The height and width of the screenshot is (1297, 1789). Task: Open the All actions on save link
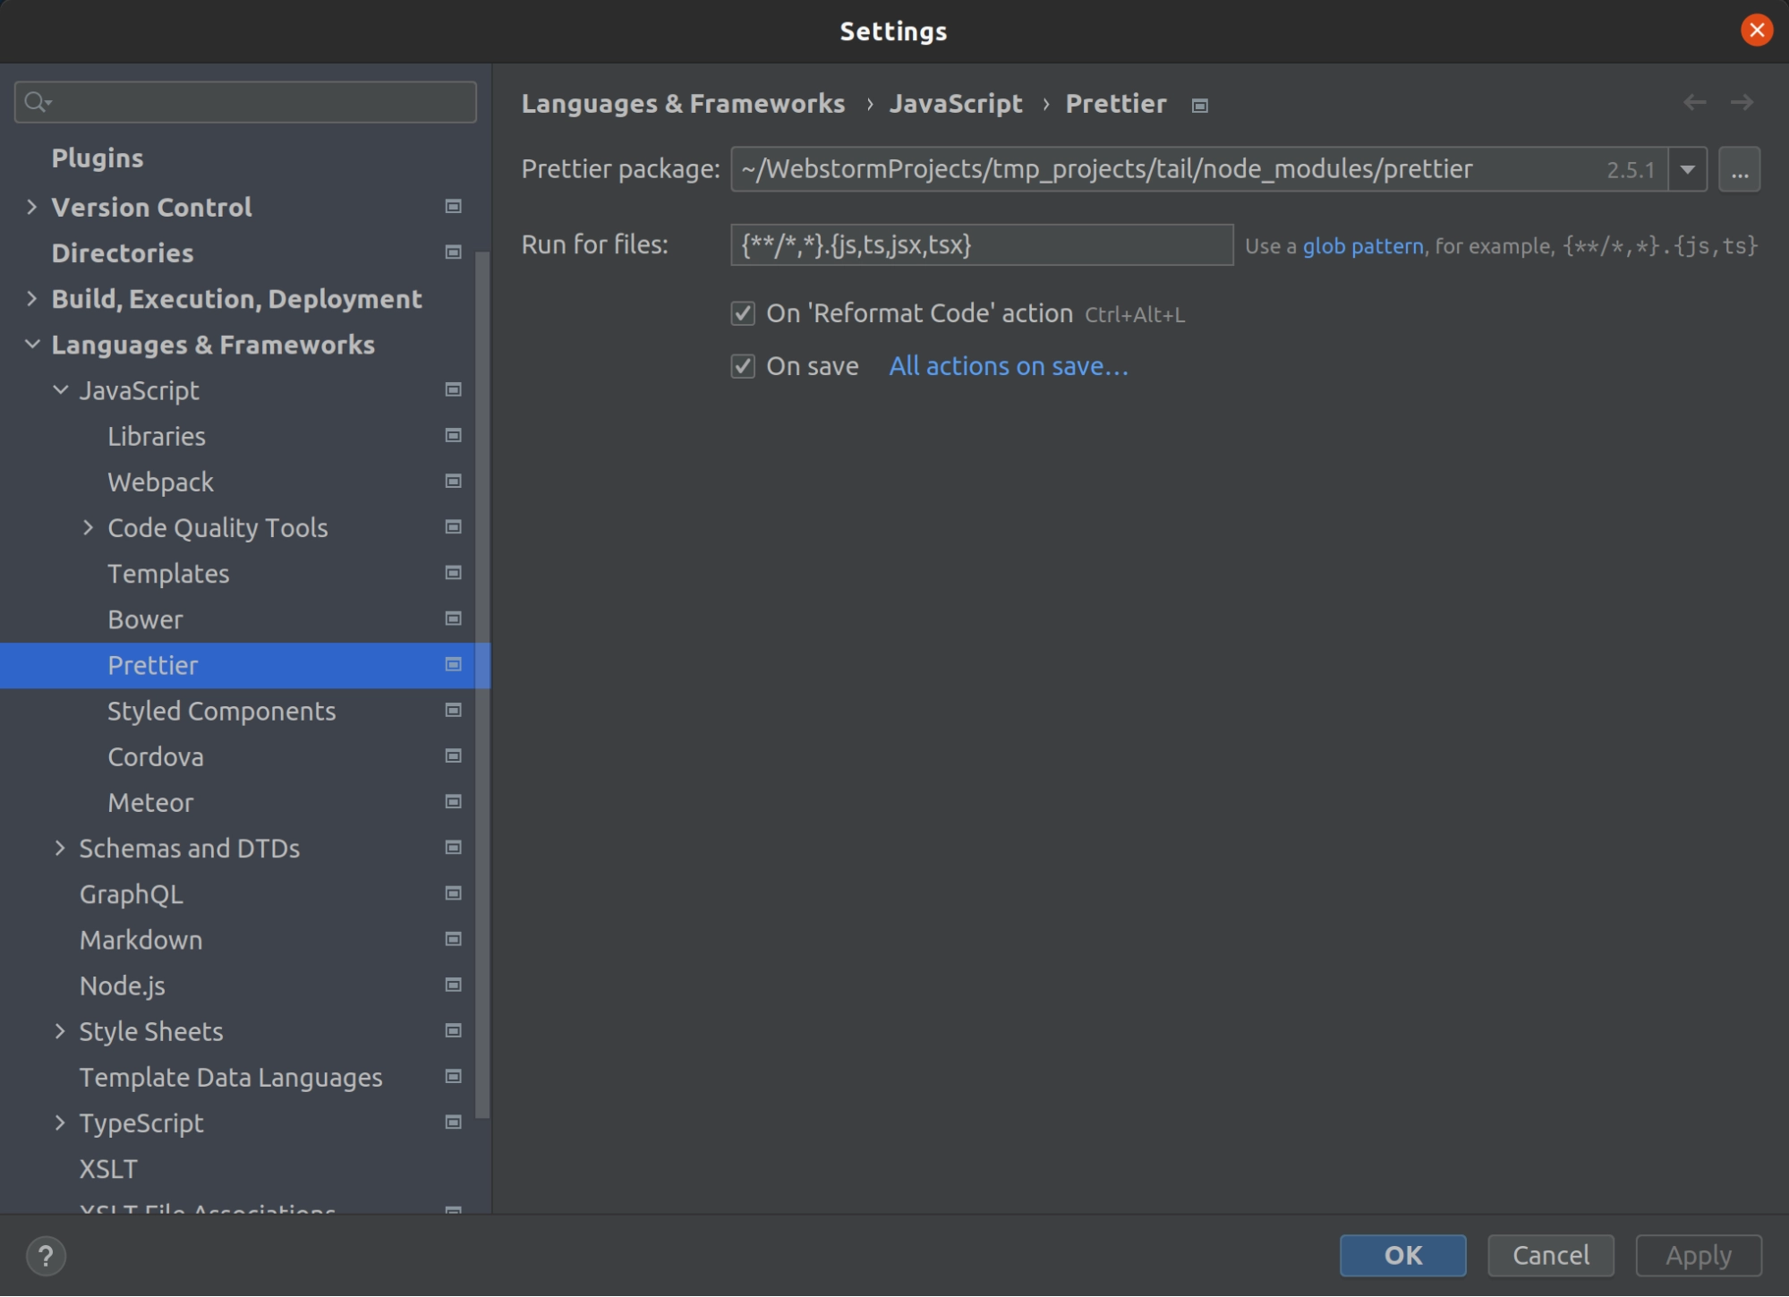pyautogui.click(x=1009, y=366)
